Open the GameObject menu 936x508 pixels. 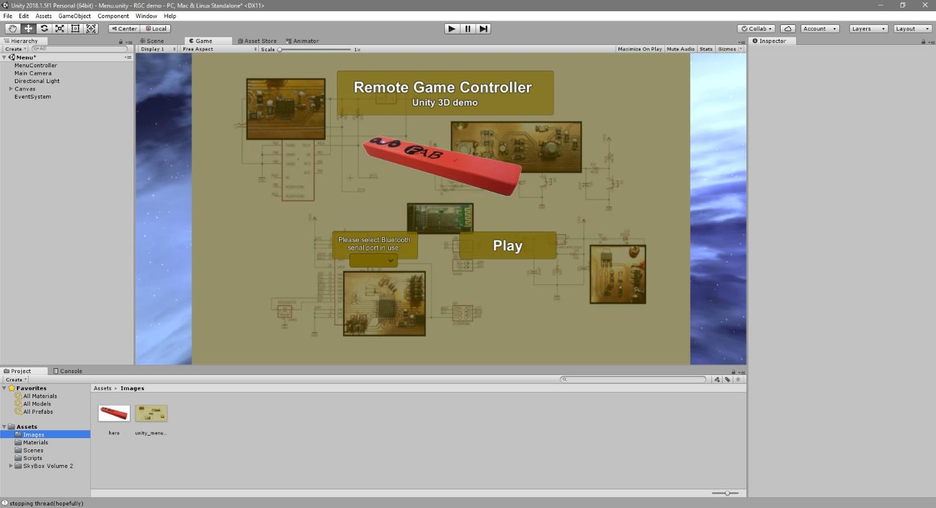pyautogui.click(x=74, y=16)
